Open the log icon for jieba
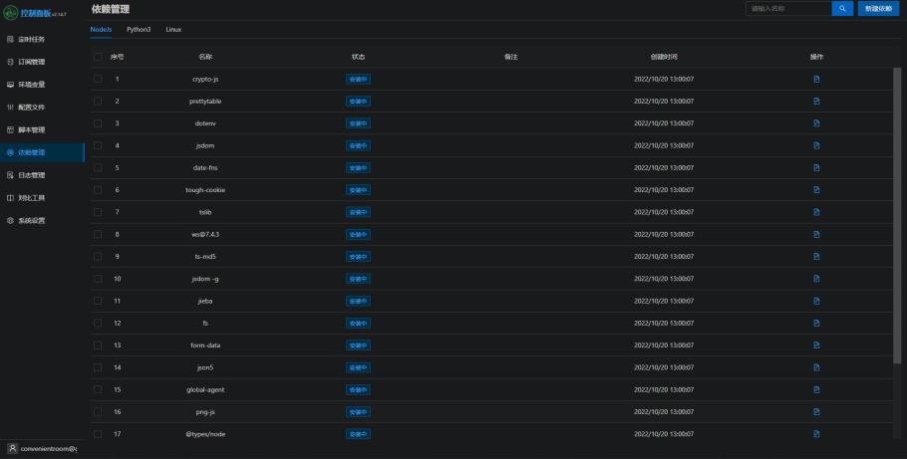Viewport: 907px width, 459px height. (816, 301)
